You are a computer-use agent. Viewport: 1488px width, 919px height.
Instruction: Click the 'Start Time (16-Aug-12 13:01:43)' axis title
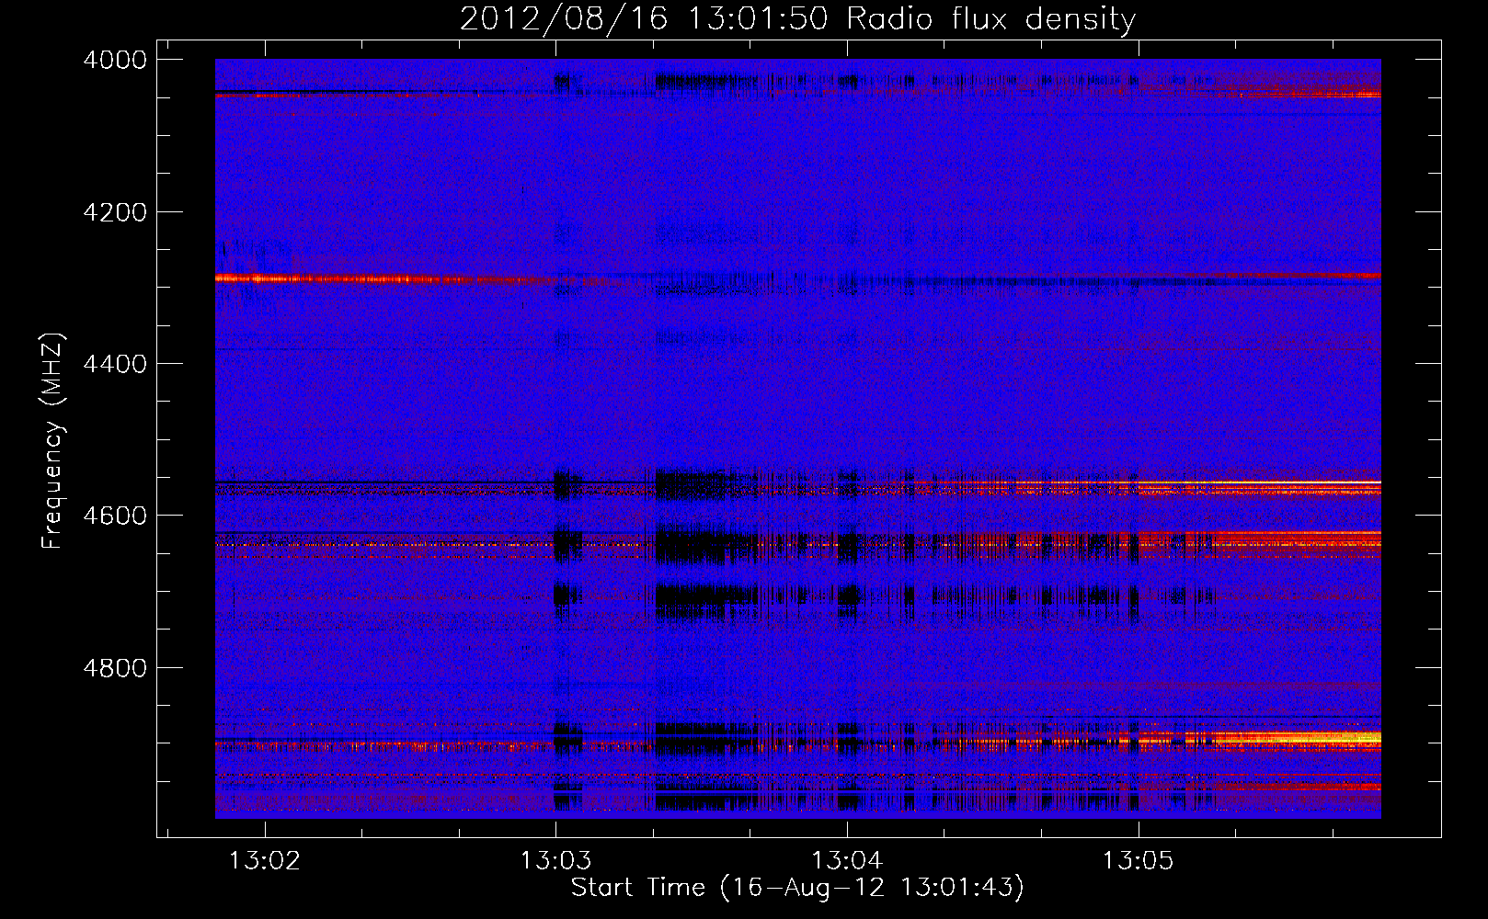pyautogui.click(x=797, y=888)
